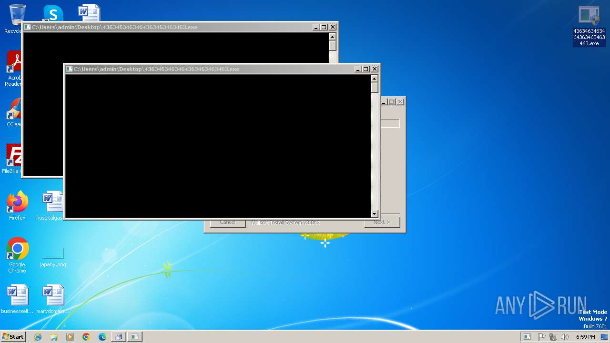The width and height of the screenshot is (610, 343).
Task: Open Action Center flag icon in tray
Action: point(542,337)
